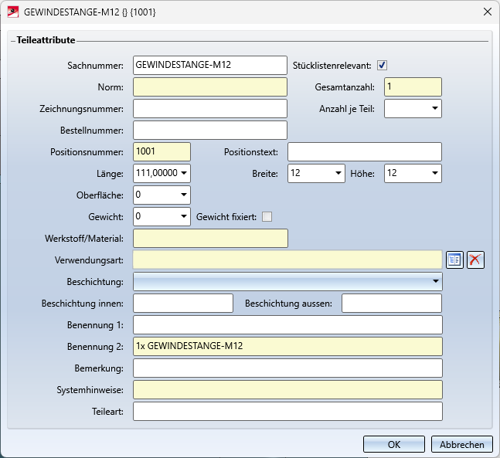Click the red delete Verwendungsart icon

pyautogui.click(x=475, y=260)
